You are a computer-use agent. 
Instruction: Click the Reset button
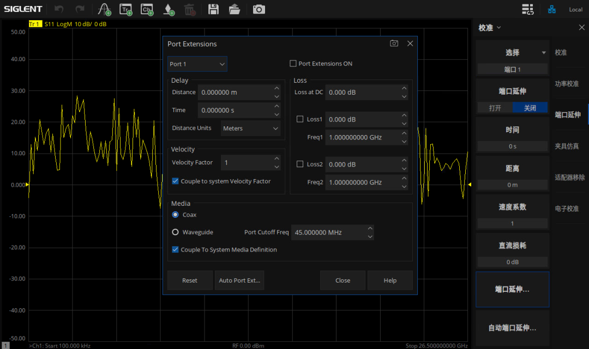pyautogui.click(x=190, y=280)
